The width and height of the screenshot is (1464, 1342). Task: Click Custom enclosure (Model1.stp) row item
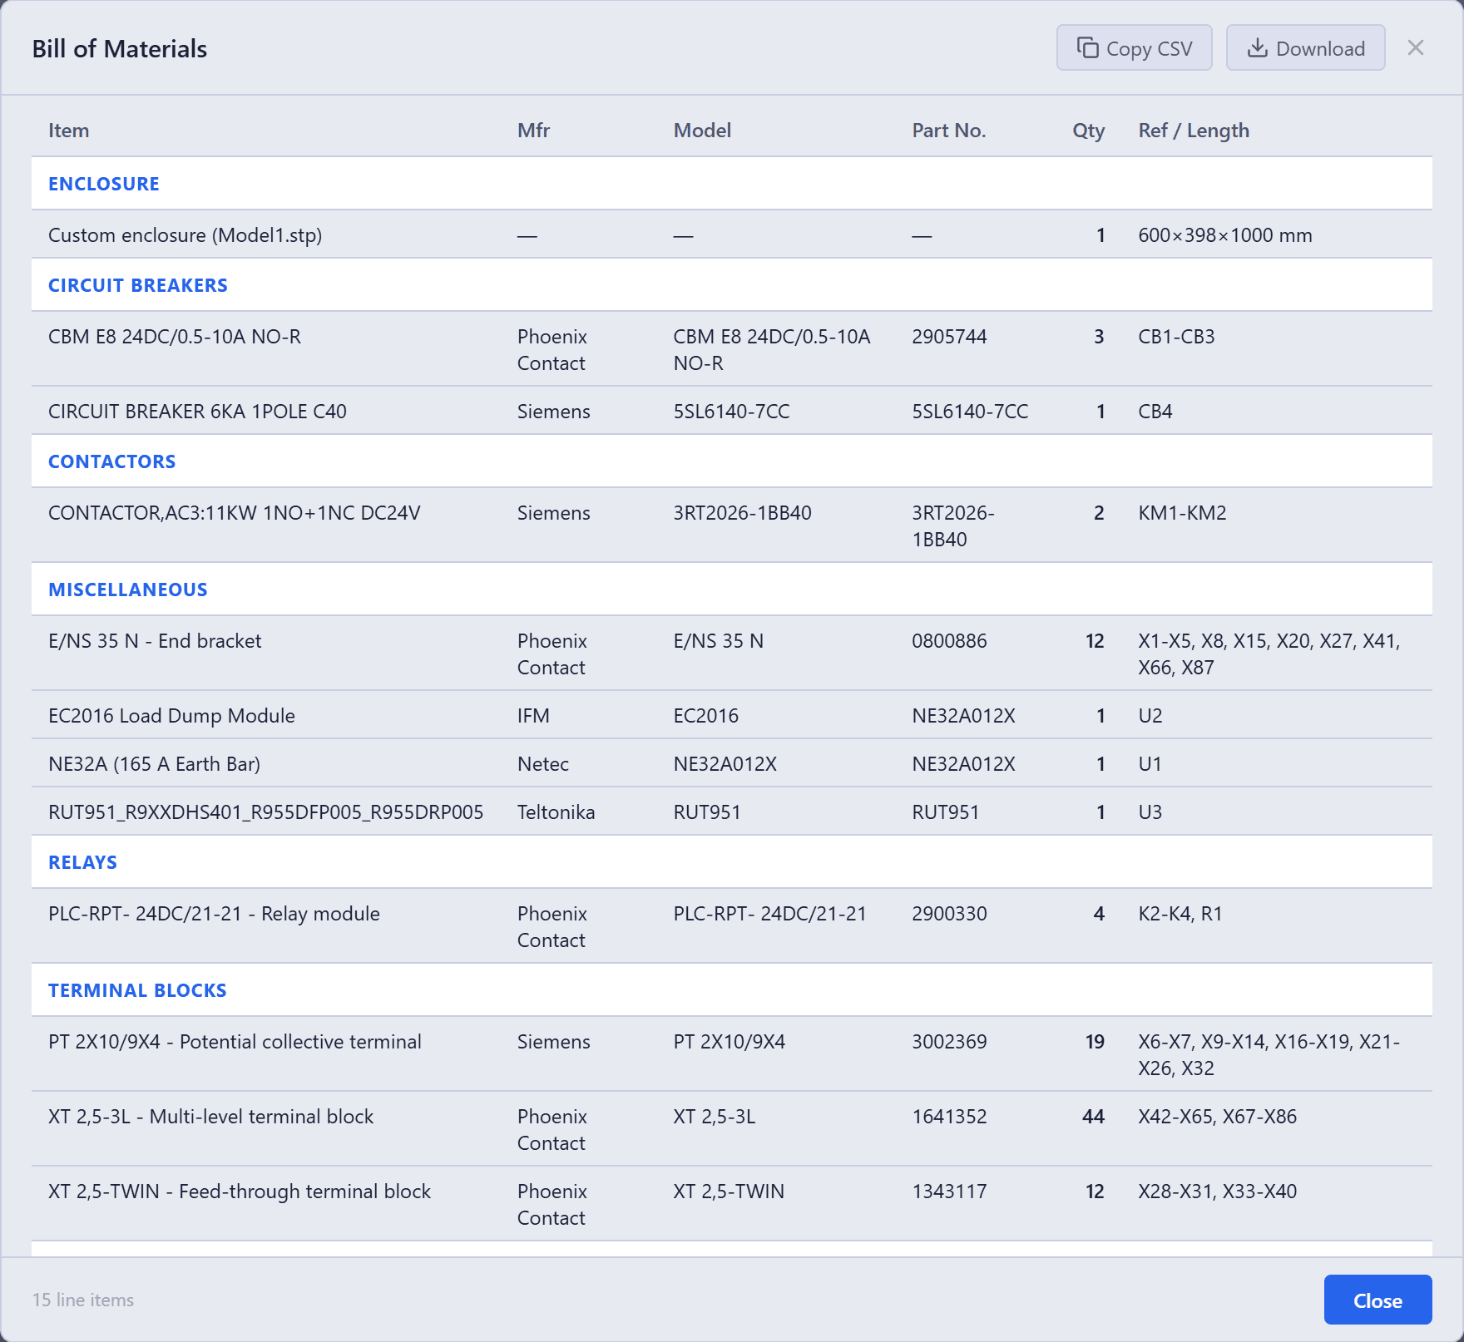point(185,235)
